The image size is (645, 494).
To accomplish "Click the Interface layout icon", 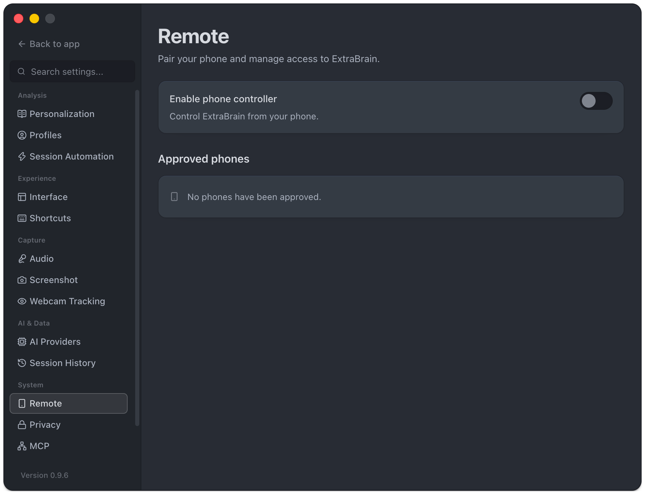I will click(x=22, y=197).
